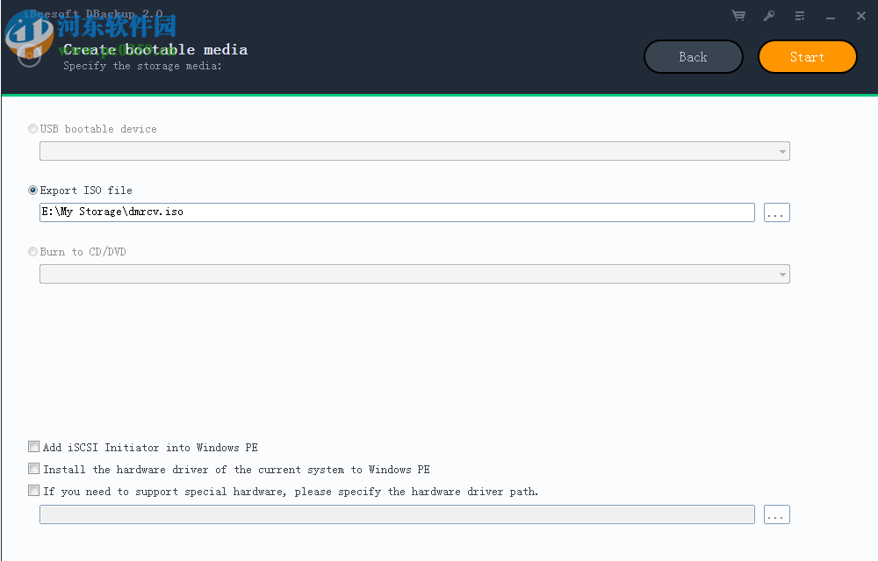Select Burn to CD/DVD radio option
The width and height of the screenshot is (878, 561).
33,252
